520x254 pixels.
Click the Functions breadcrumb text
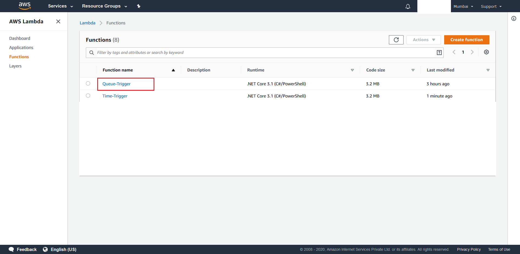[116, 23]
